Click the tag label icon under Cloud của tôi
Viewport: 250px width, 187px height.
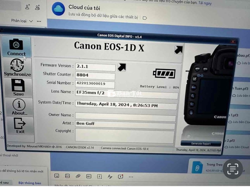click(144, 18)
